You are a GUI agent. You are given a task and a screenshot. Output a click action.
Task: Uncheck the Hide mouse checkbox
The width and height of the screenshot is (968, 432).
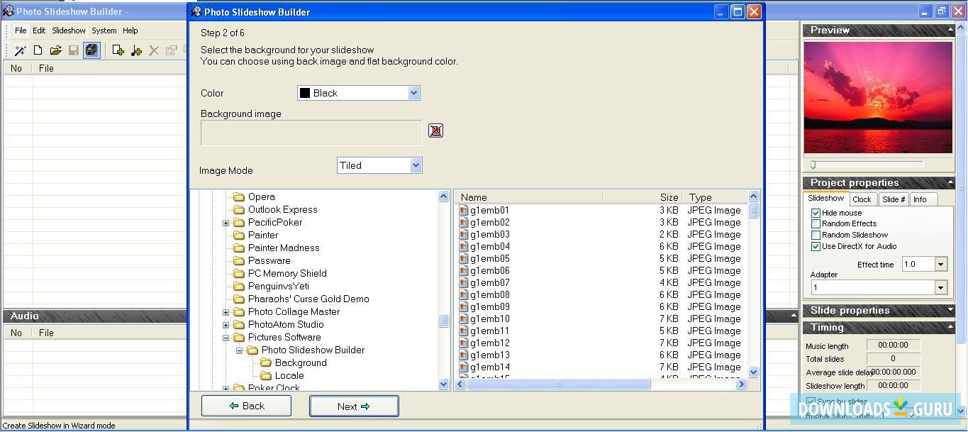coord(816,213)
